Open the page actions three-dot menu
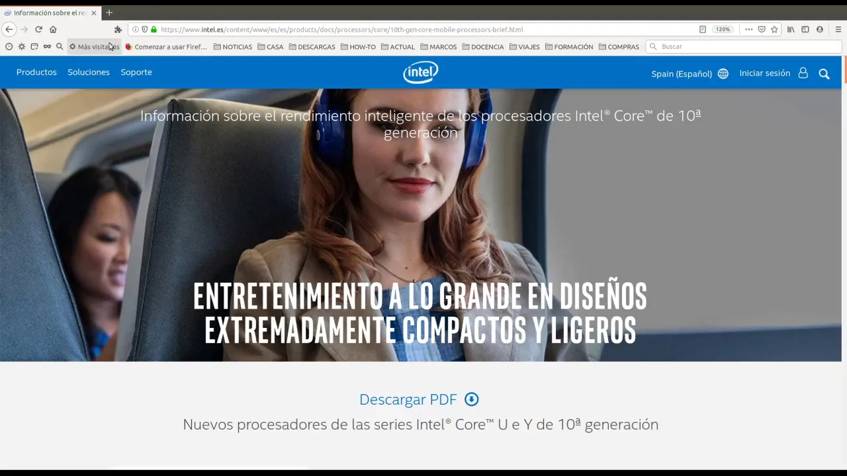This screenshot has height=476, width=847. (x=748, y=29)
